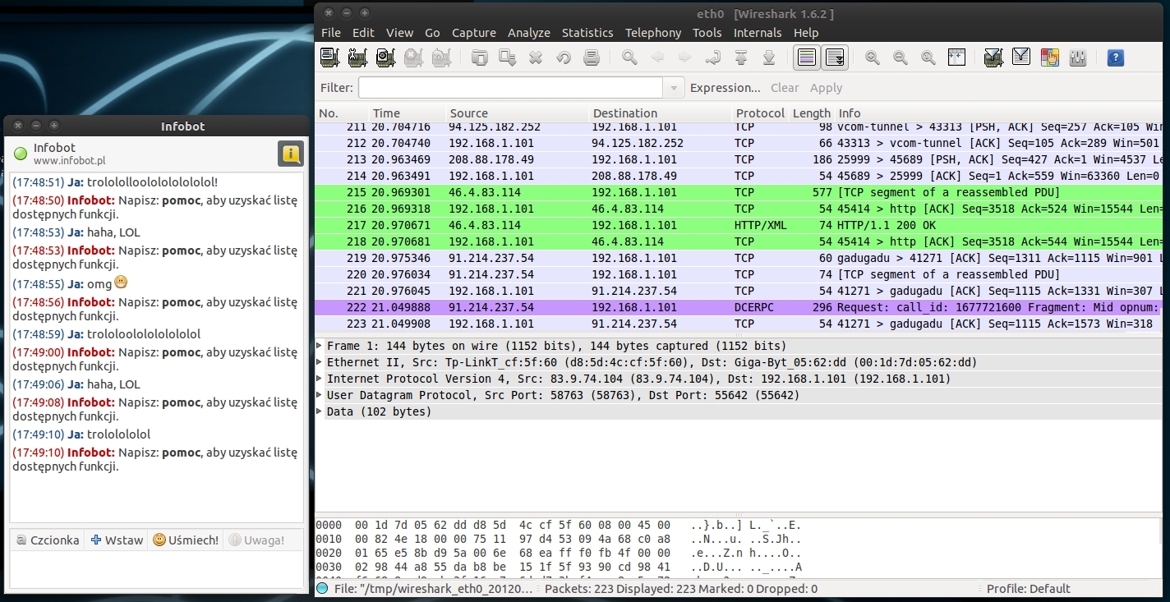Restart the running live capture
The height and width of the screenshot is (602, 1170).
(441, 57)
